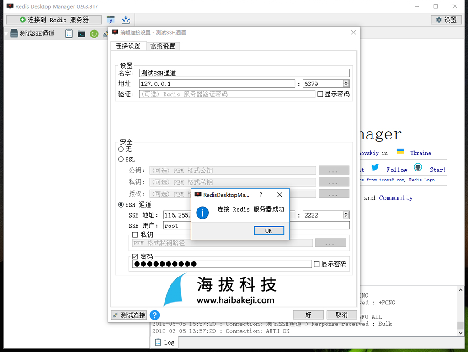Click the 测试连接 test connection button
468x352 pixels.
tap(128, 315)
